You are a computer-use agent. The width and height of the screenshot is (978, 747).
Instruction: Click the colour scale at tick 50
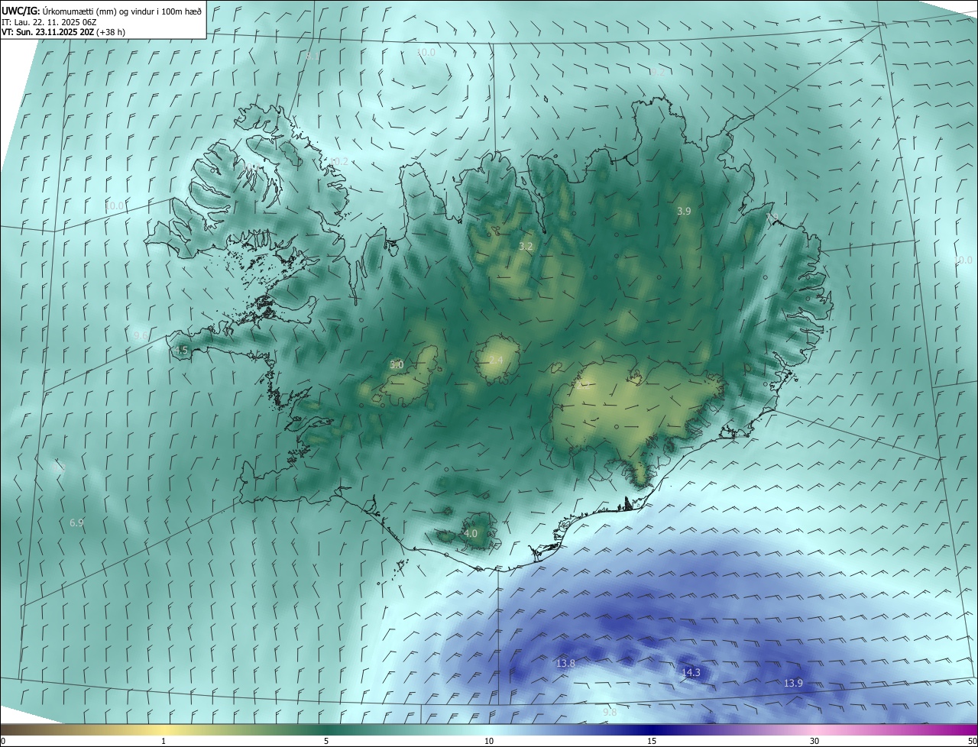972,741
